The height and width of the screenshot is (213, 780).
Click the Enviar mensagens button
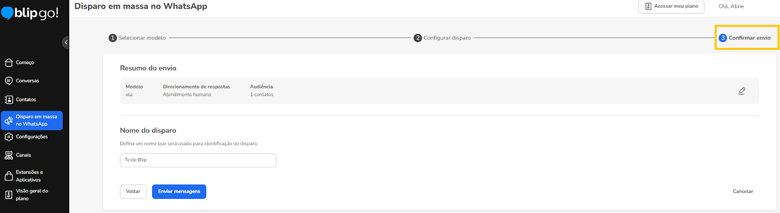[x=179, y=192]
